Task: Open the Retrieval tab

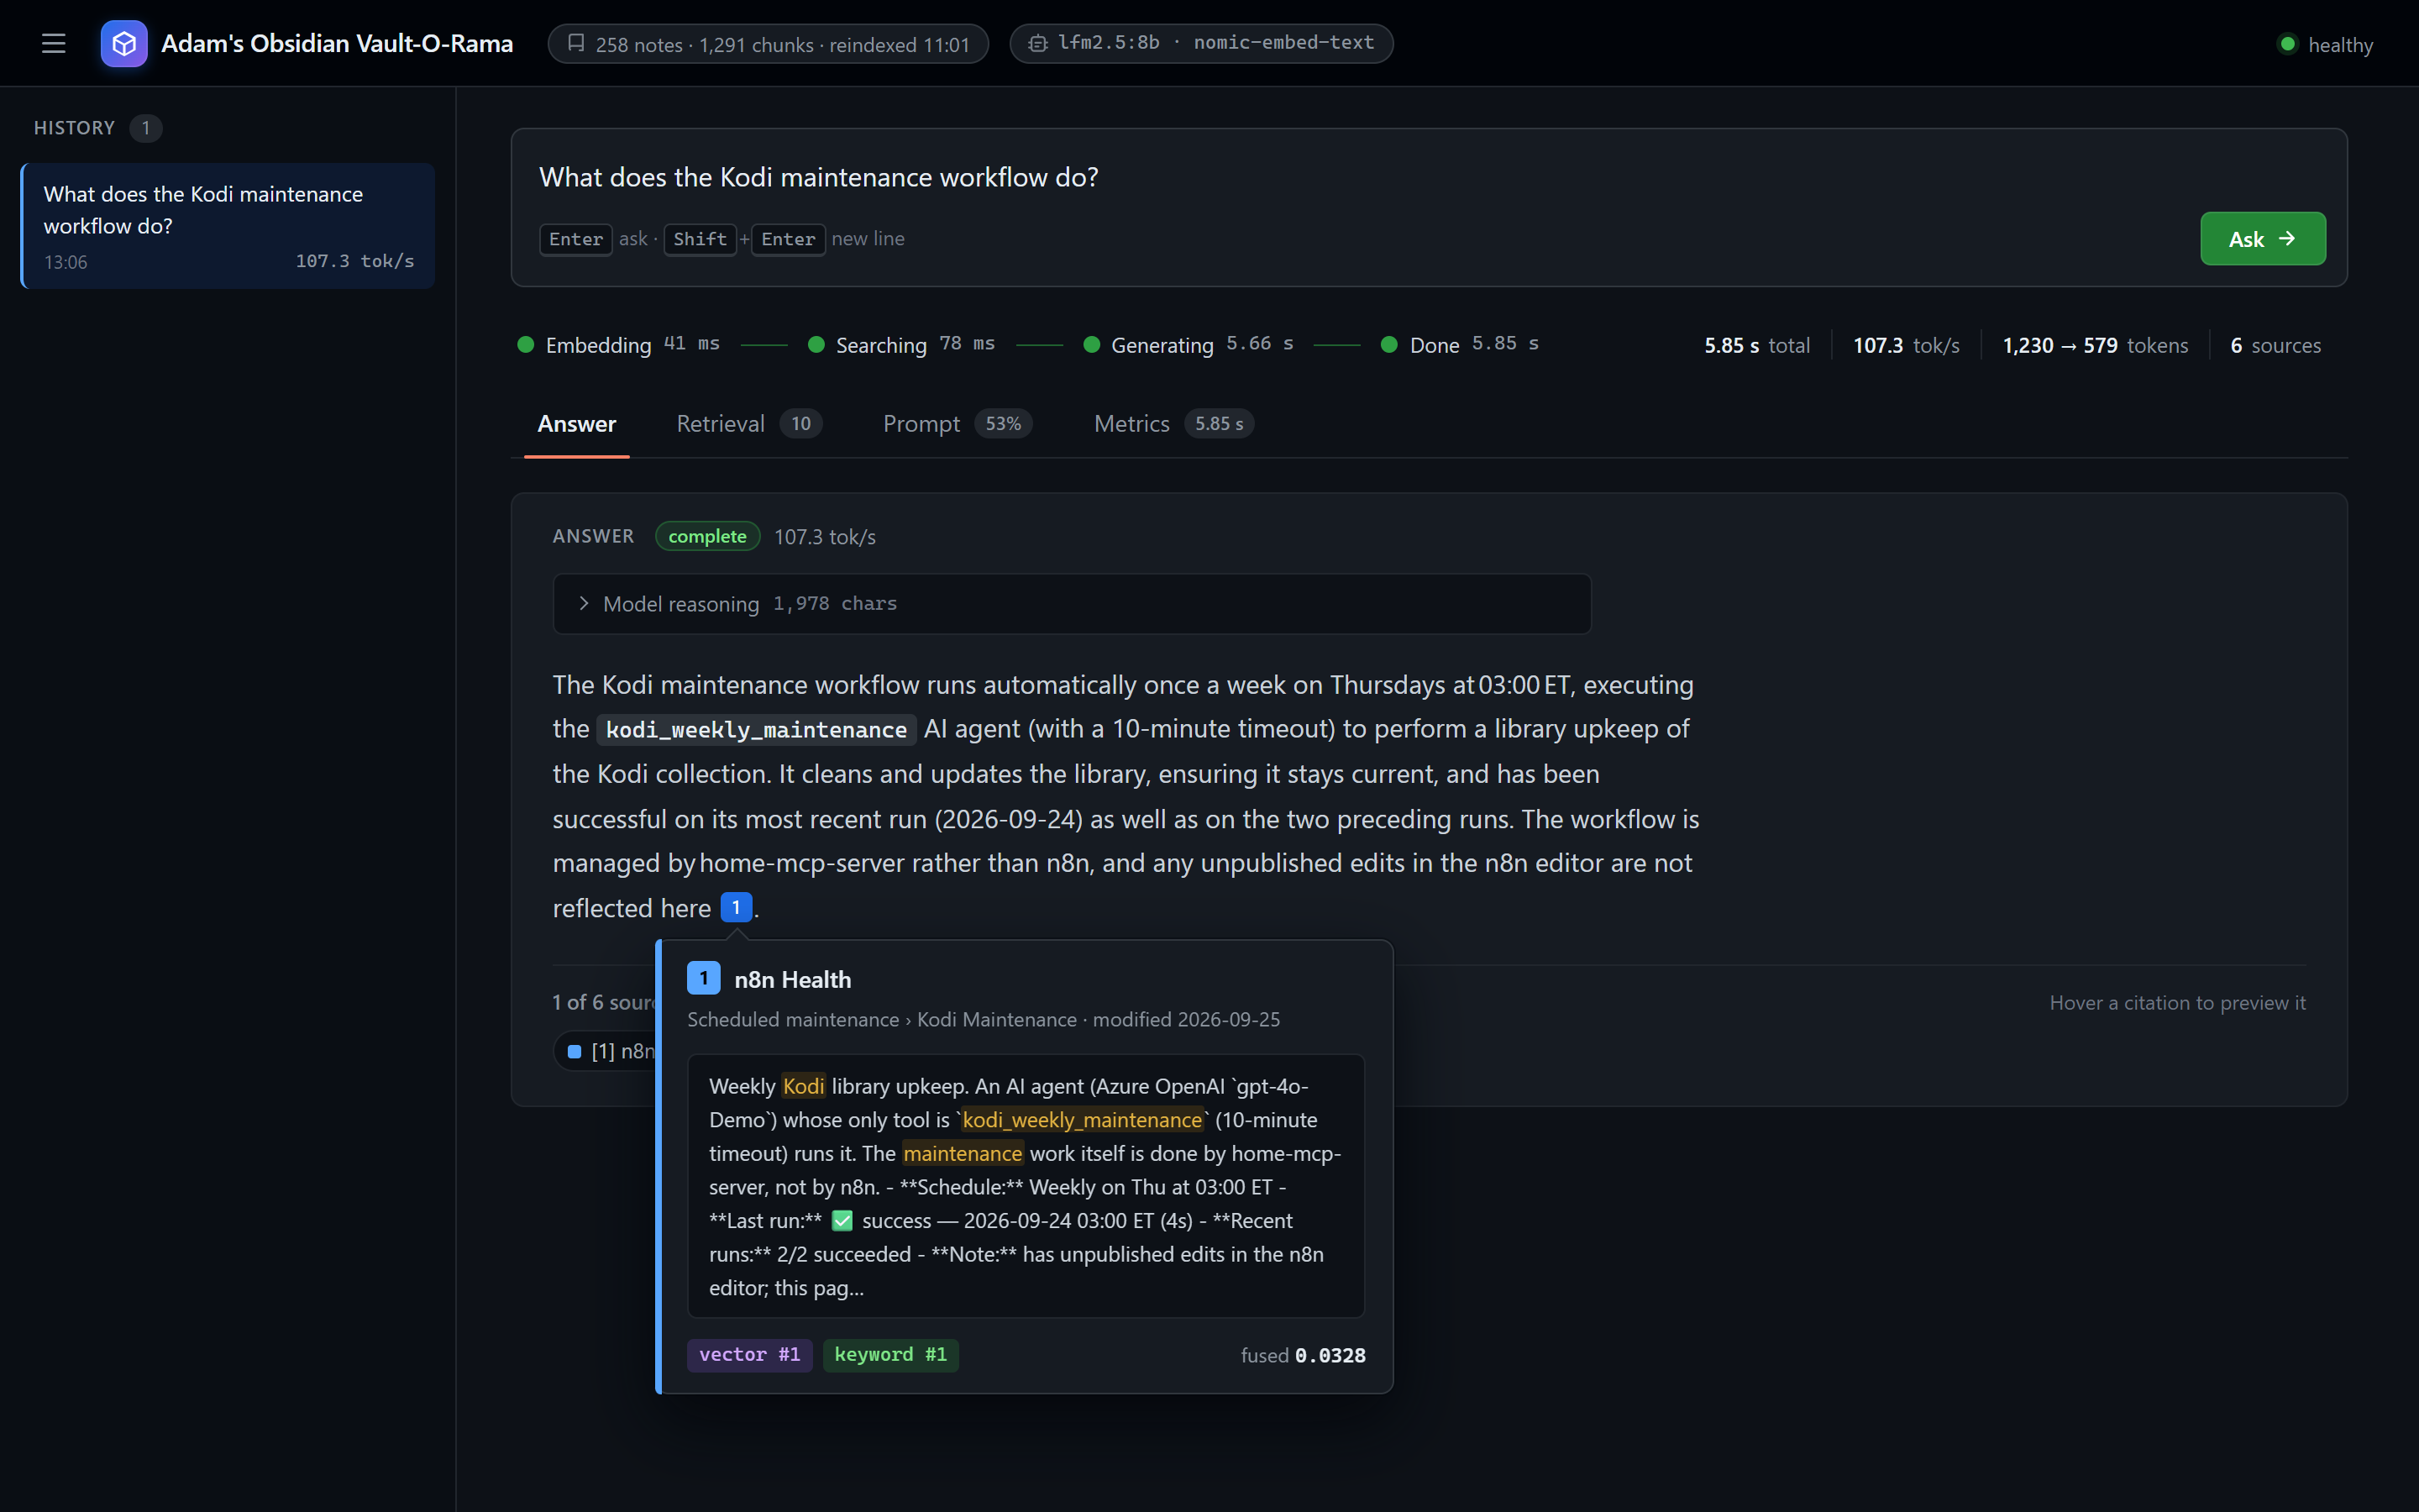Action: (748, 424)
